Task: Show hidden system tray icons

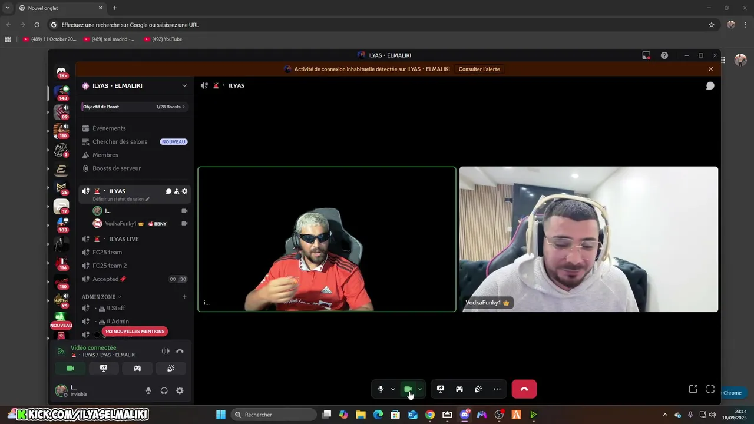Action: click(665, 415)
